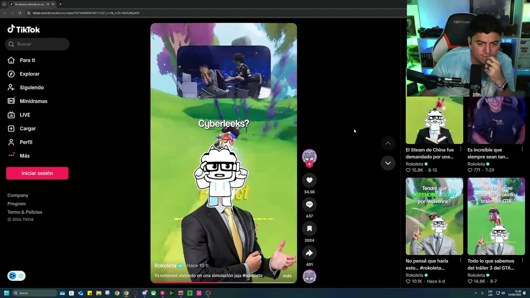Image resolution: width=530 pixels, height=298 pixels.
Task: Click the 'Es increíble que siempre sean tan' title
Action: [488, 154]
